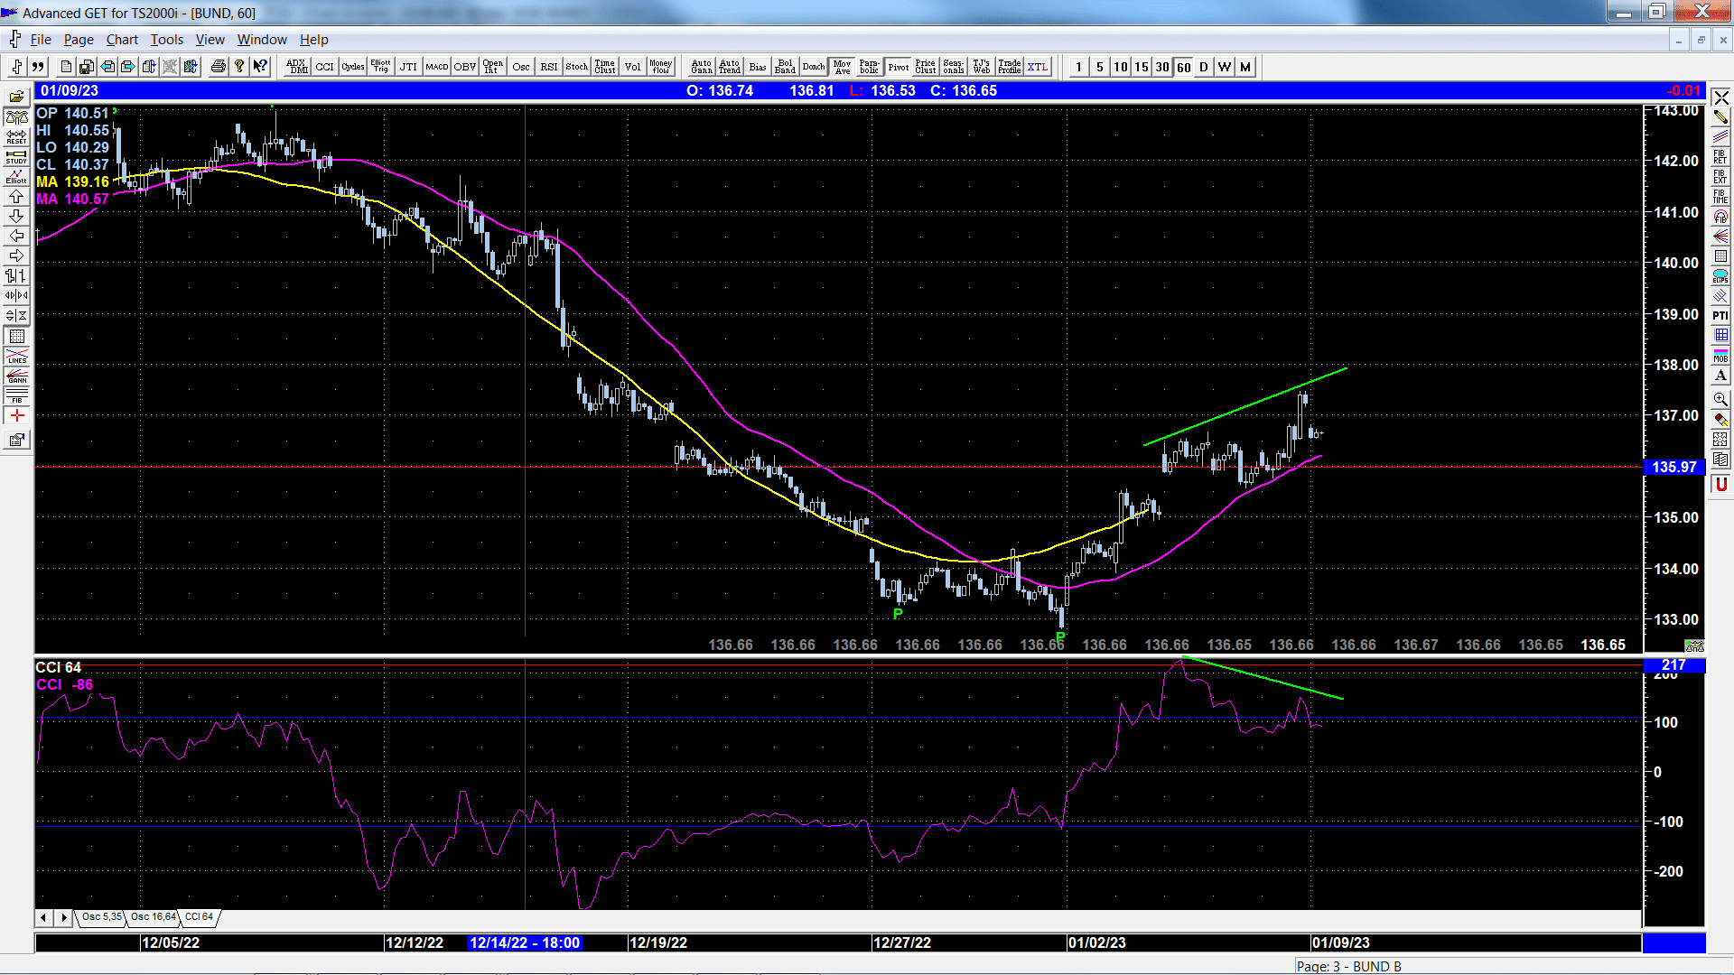Toggle the MACD study button

pyautogui.click(x=437, y=67)
